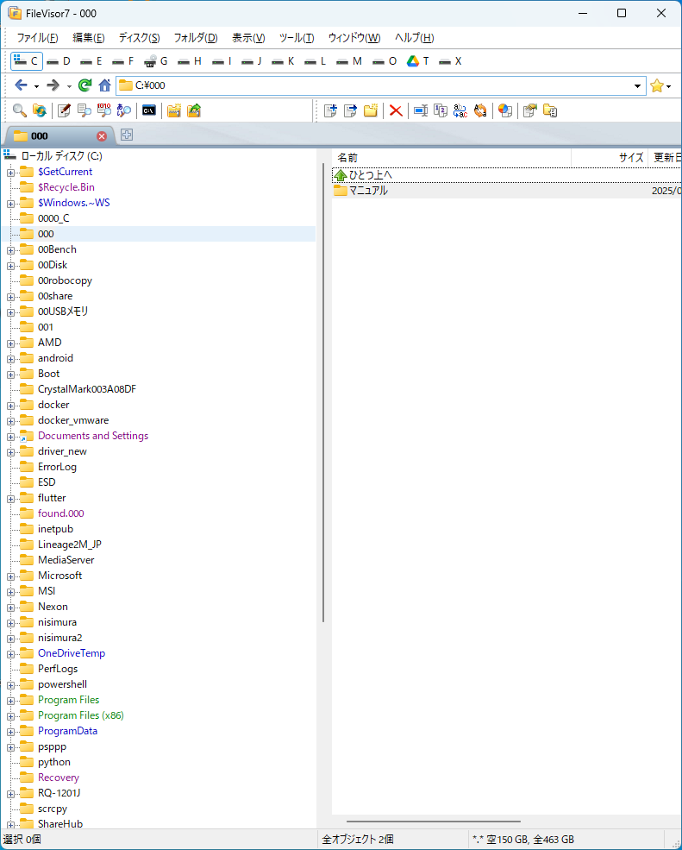The image size is (682, 850).
Task: Switch to drive D
Action: pos(59,61)
